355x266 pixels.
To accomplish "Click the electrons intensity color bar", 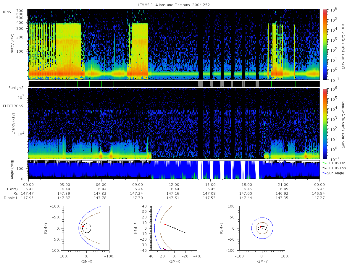I will tap(325, 124).
